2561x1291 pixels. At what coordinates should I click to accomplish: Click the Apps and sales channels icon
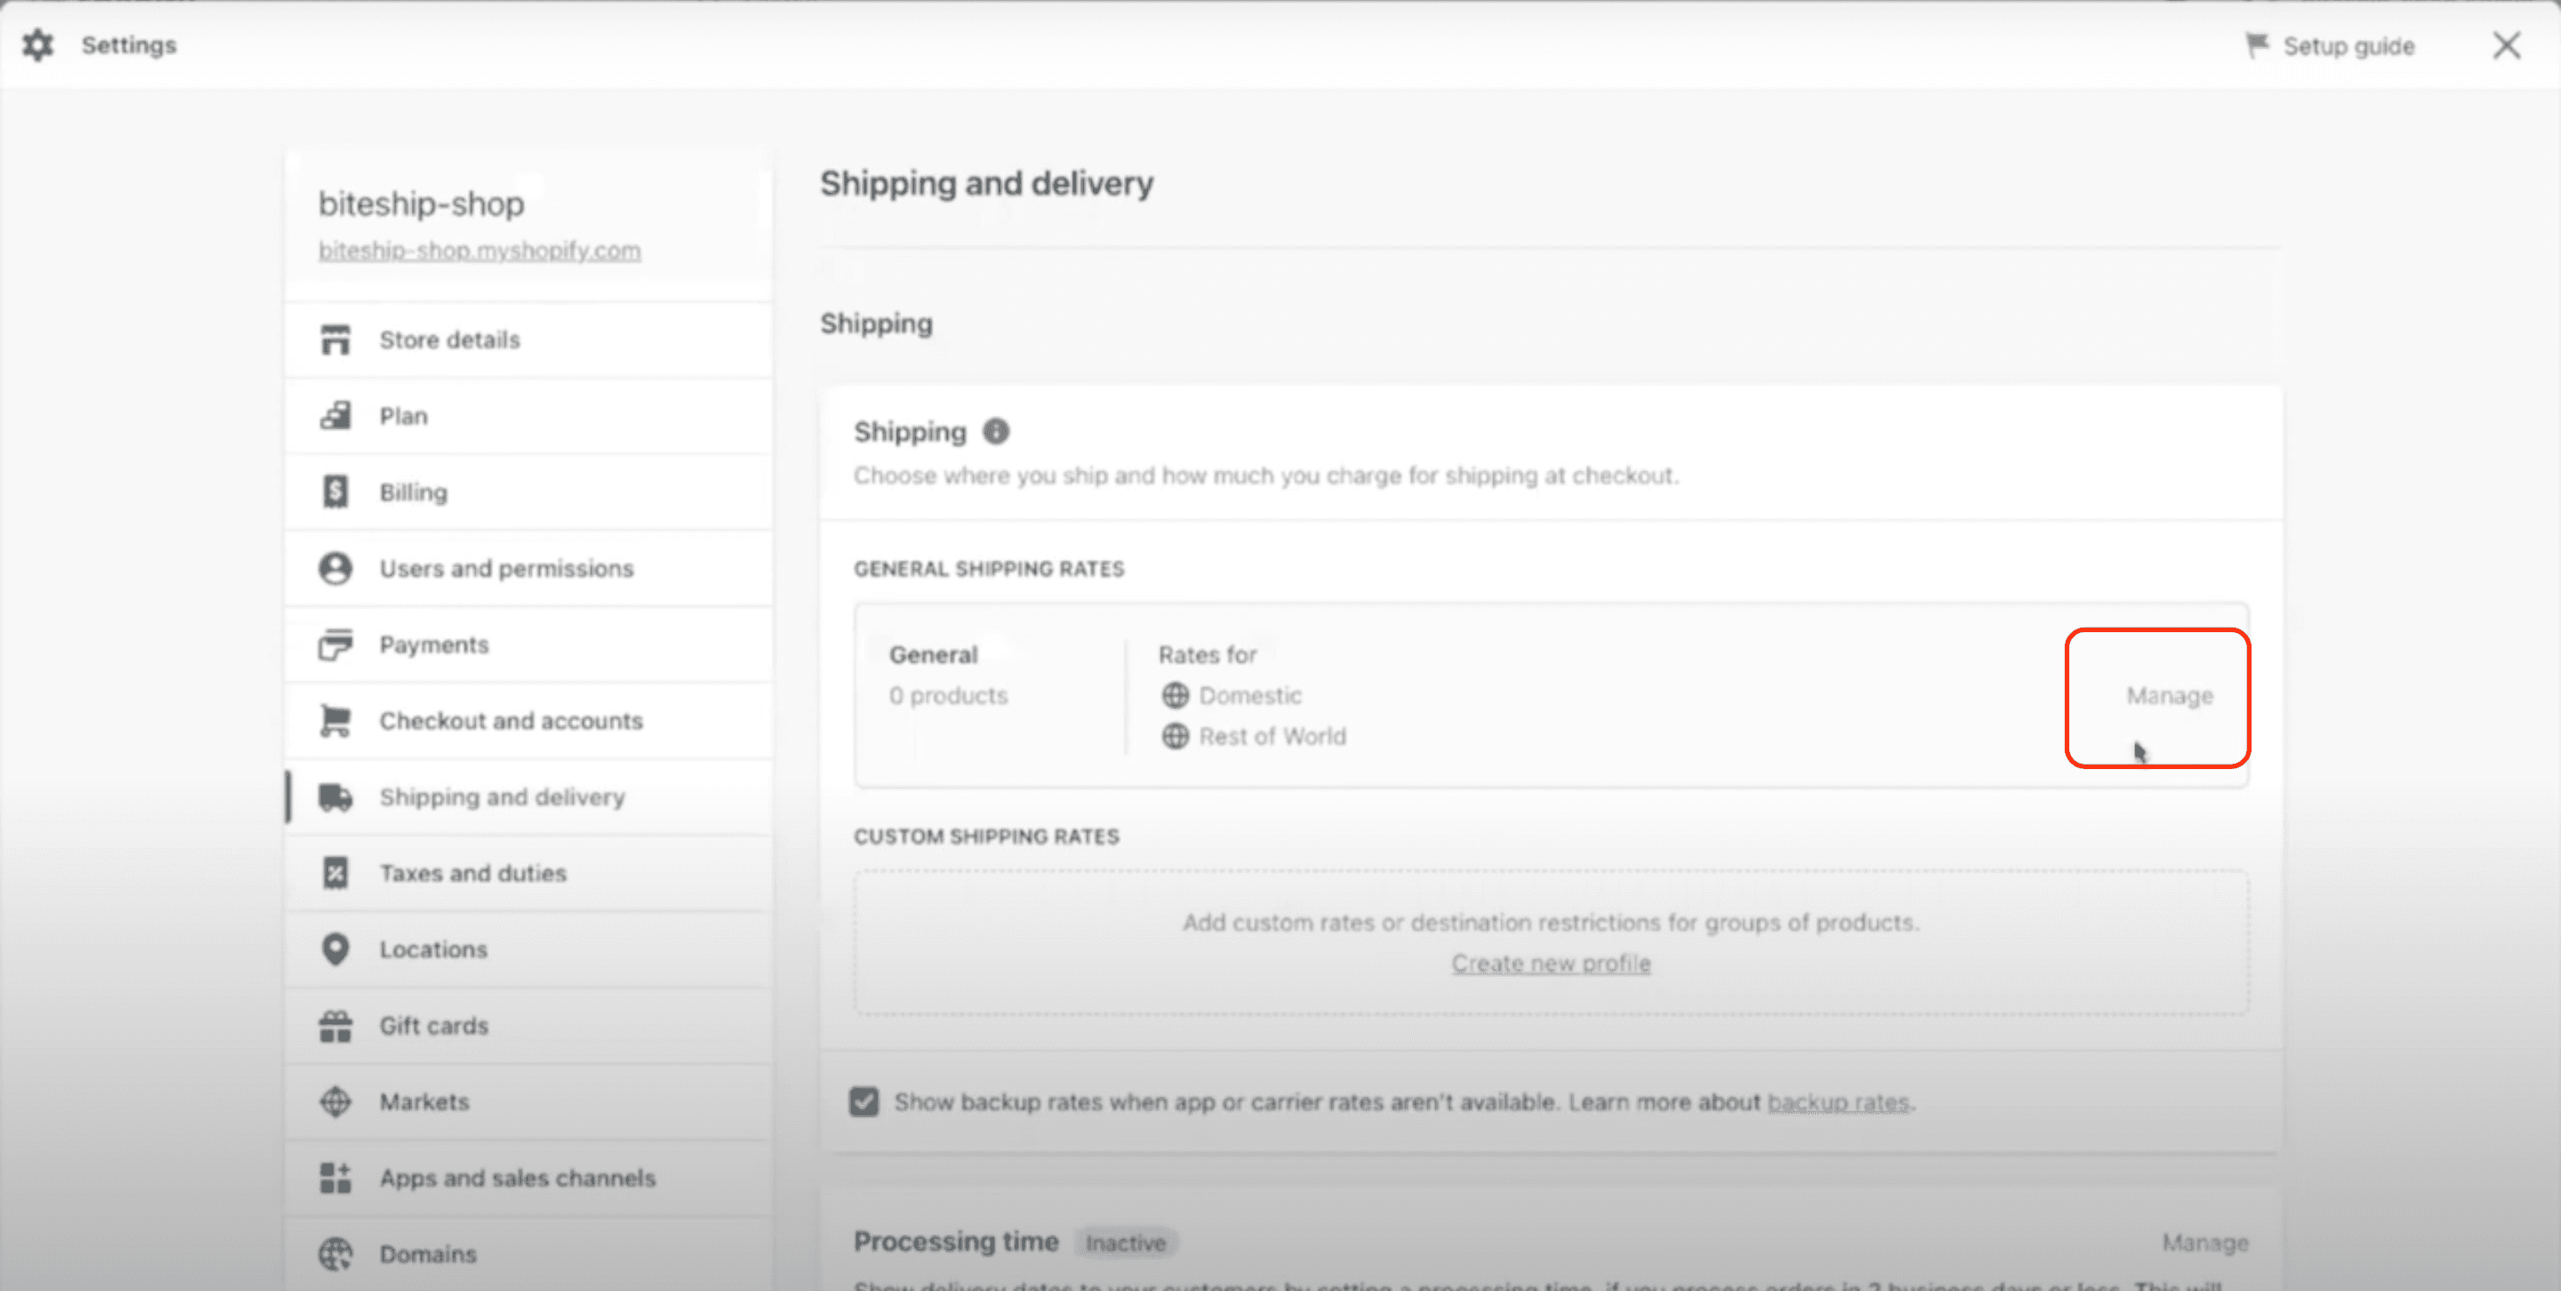point(335,1178)
